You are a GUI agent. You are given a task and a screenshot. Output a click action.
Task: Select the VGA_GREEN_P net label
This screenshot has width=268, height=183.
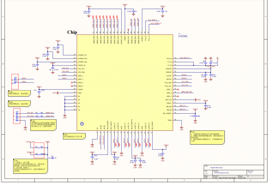(x=156, y=23)
